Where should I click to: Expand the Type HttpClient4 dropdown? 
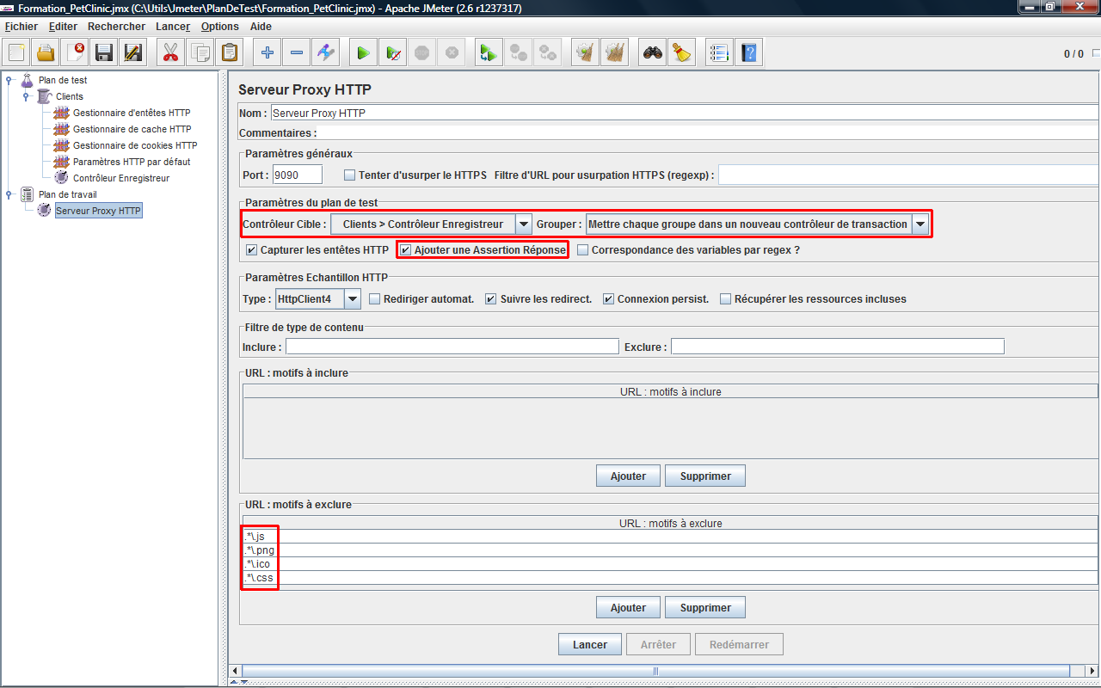coord(353,299)
